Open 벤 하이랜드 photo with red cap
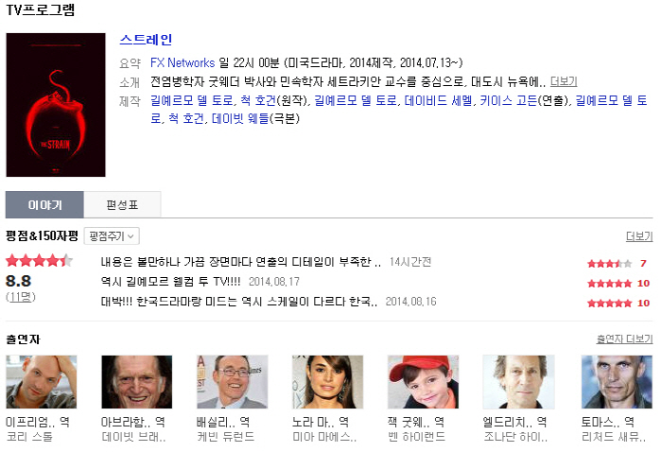The height and width of the screenshot is (452, 662). pyautogui.click(x=423, y=382)
